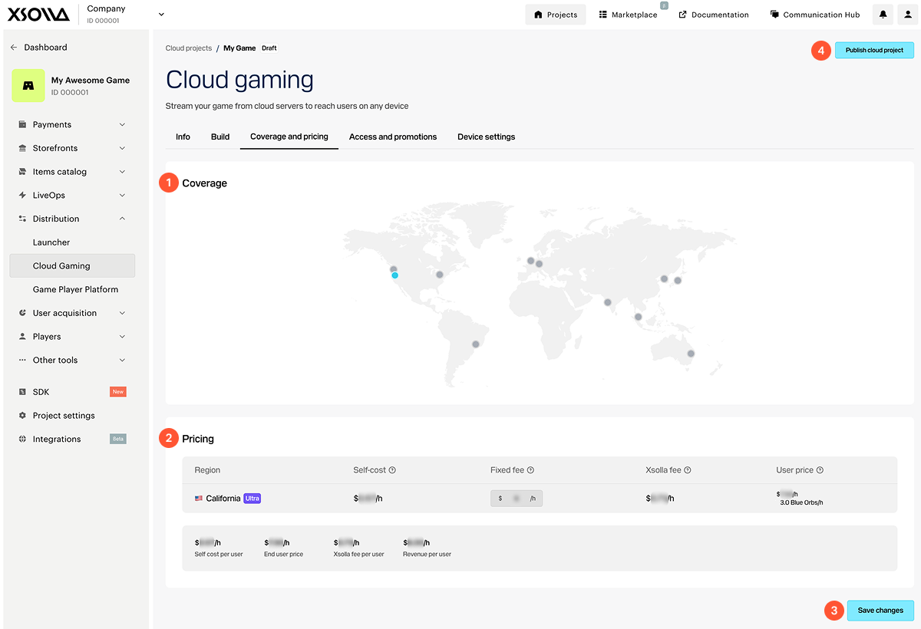Viewport: 921px width, 629px height.
Task: Open the Device settings tab
Action: click(x=487, y=137)
